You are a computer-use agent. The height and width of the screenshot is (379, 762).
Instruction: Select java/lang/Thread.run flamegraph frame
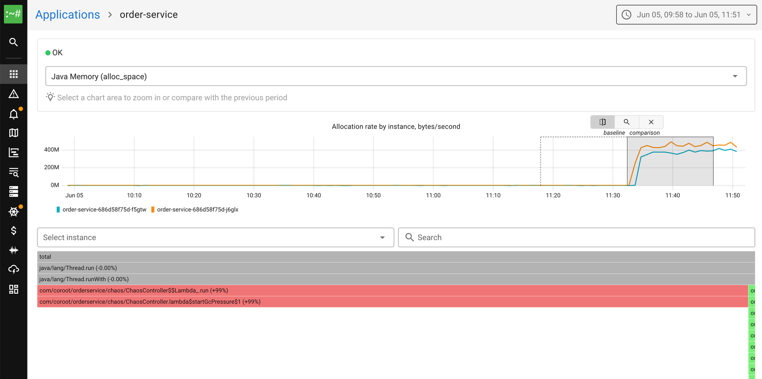(x=396, y=268)
